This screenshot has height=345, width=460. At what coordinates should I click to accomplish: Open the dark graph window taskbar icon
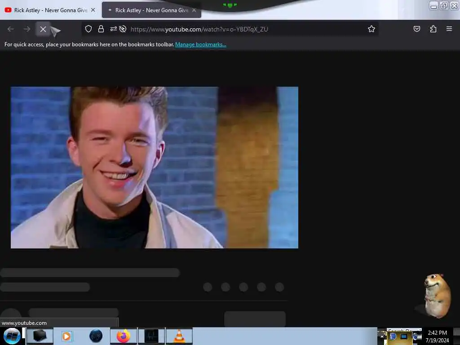[x=151, y=336]
